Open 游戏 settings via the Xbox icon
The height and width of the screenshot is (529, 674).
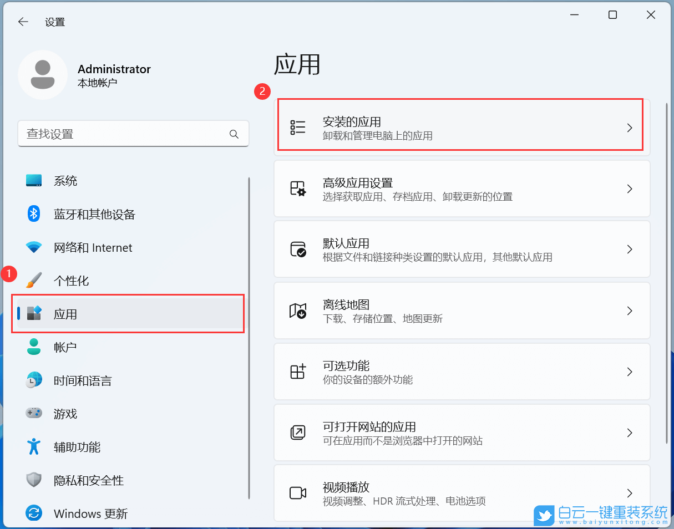[x=34, y=414]
